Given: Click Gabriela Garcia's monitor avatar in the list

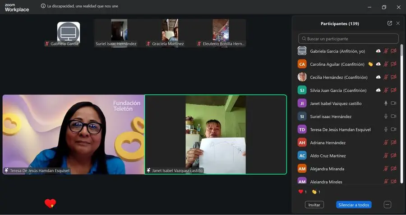Looking at the screenshot, I should click(x=302, y=51).
